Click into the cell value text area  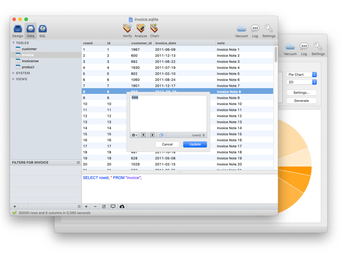pyautogui.click(x=168, y=114)
